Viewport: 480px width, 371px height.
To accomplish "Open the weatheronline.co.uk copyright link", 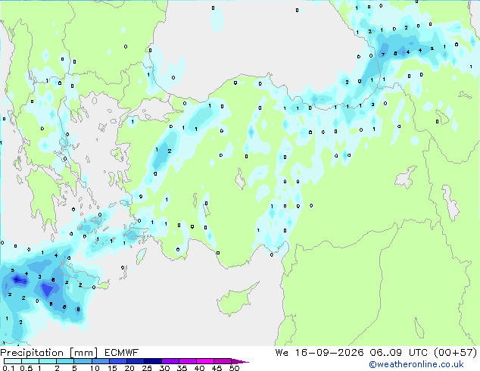I will 416,365.
